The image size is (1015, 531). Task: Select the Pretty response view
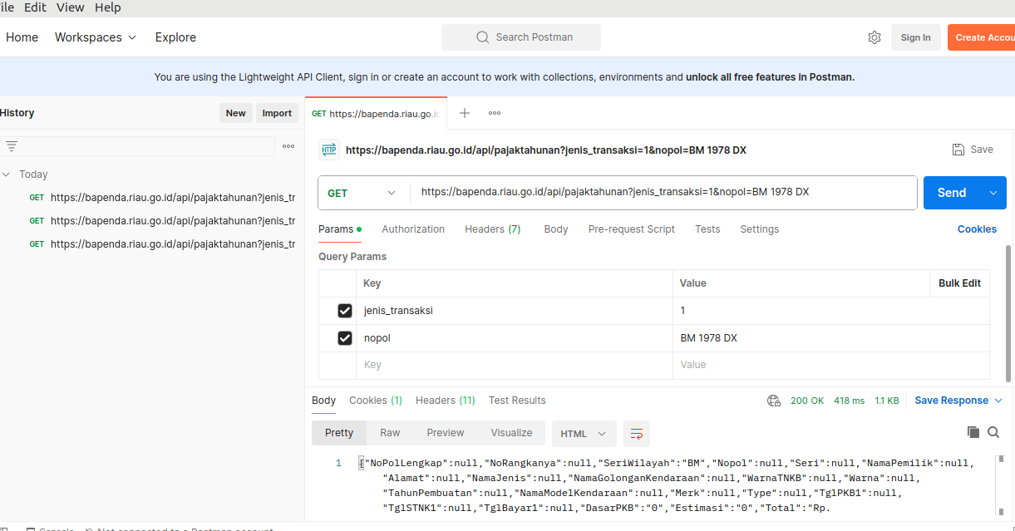point(339,433)
